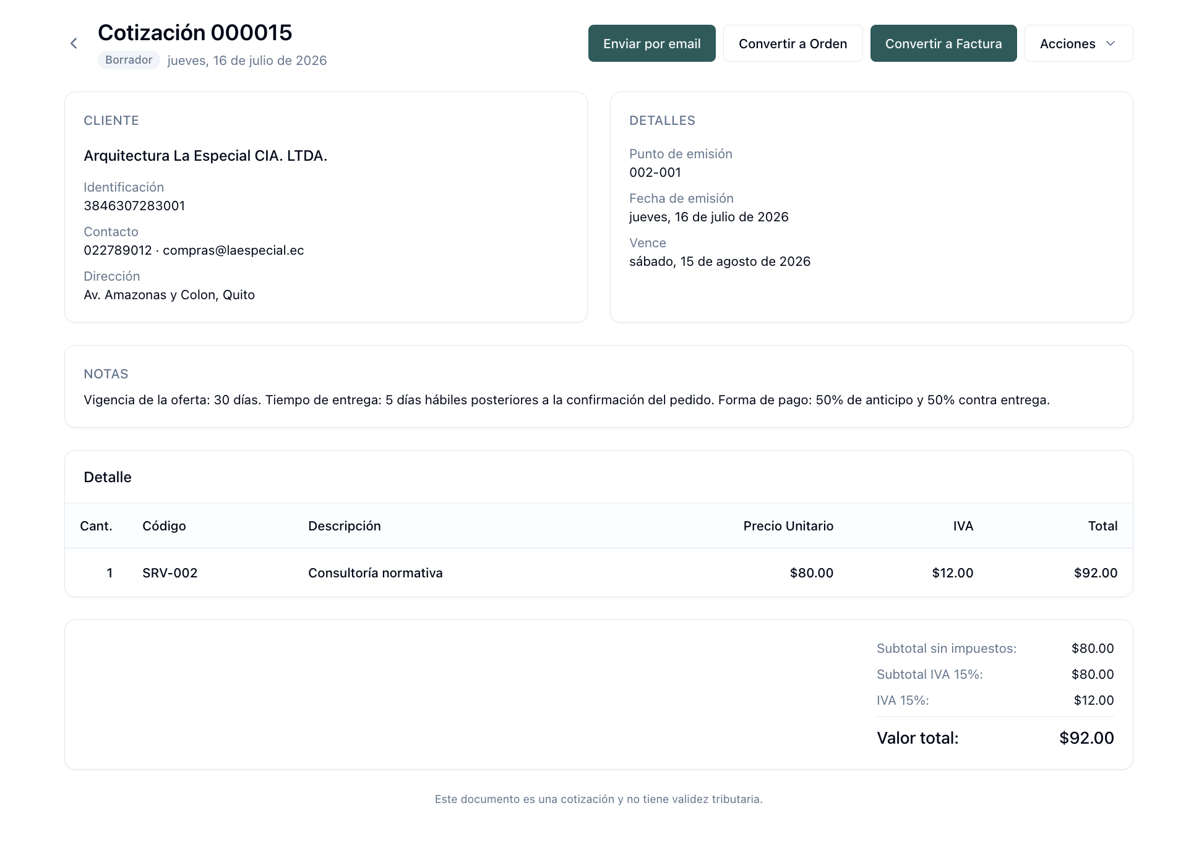Select the Cotización 000015 title
1199x863 pixels.
(x=195, y=33)
